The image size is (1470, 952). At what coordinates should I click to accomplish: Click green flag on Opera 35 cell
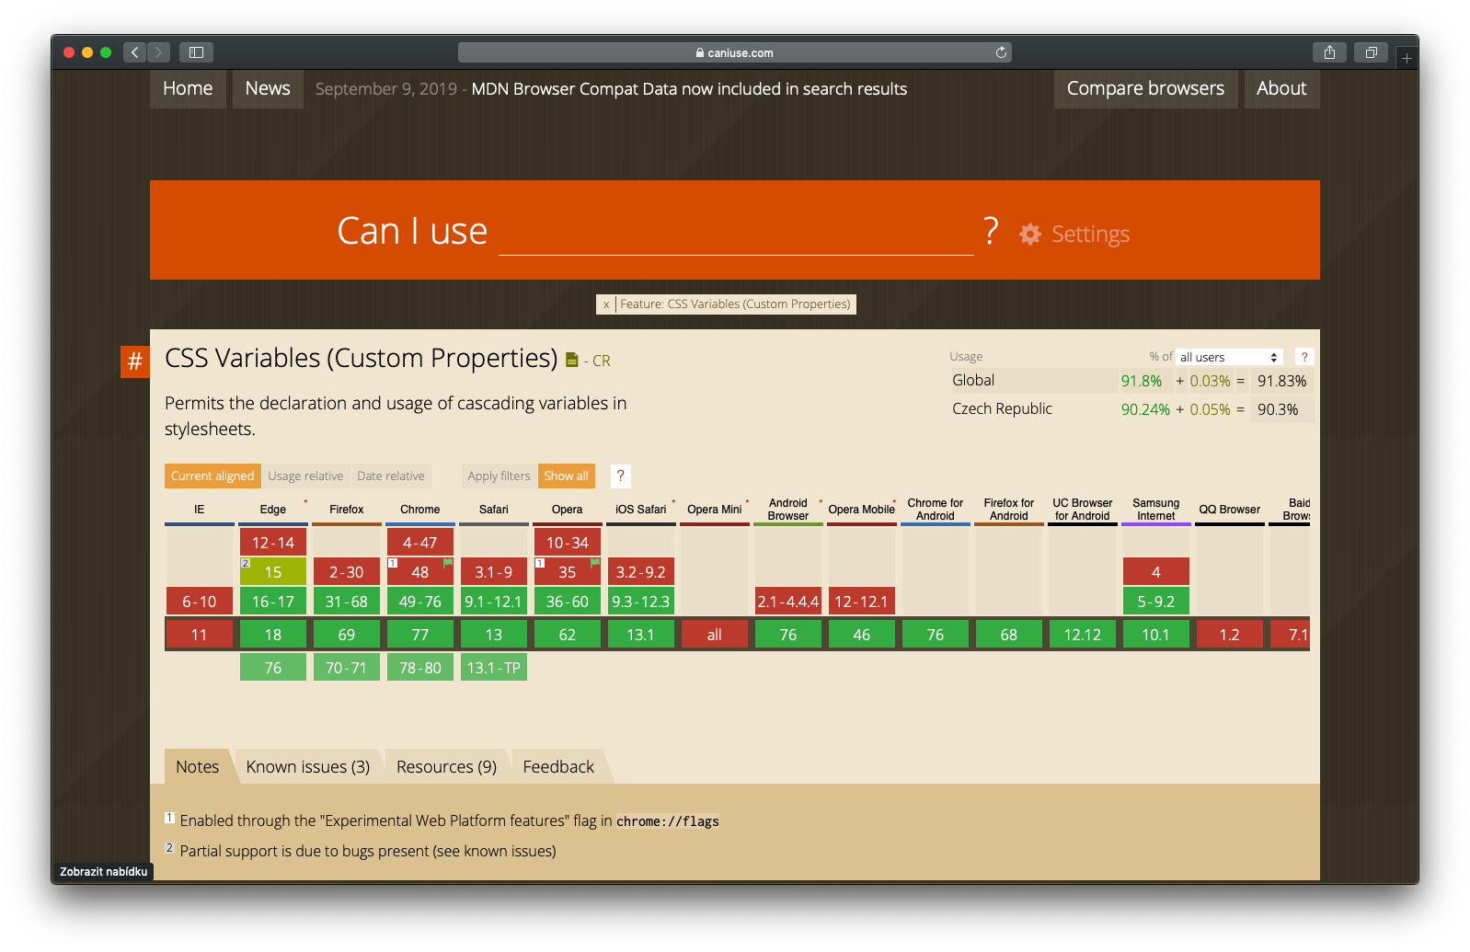[594, 563]
